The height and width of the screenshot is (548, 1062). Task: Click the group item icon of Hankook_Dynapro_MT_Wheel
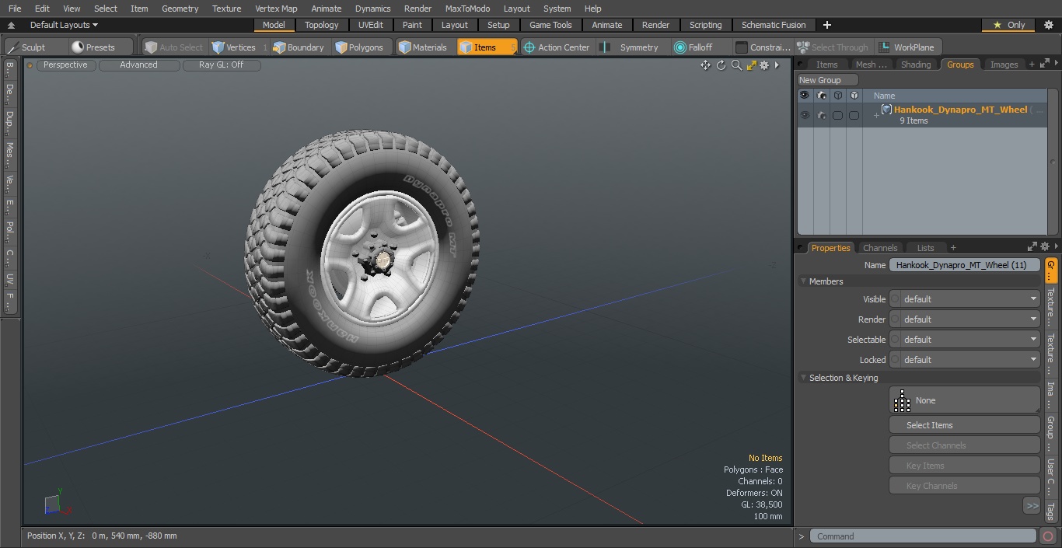886,110
